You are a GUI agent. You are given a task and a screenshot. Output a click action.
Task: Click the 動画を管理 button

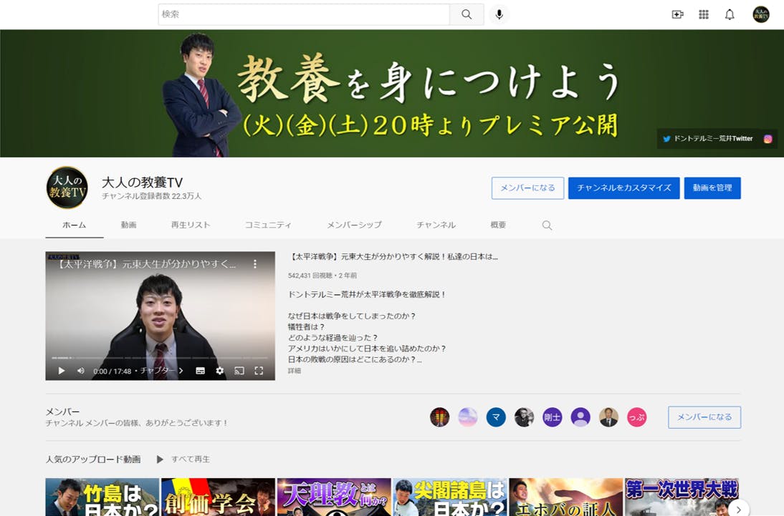pos(712,188)
